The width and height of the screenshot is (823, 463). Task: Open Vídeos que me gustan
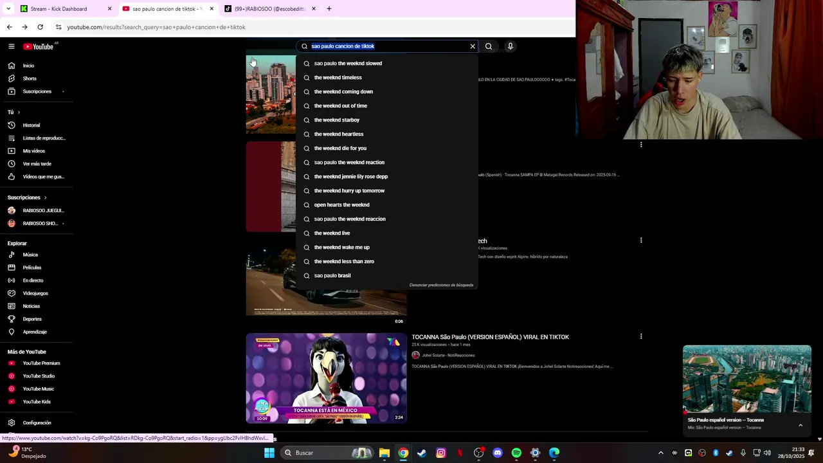tap(36, 177)
